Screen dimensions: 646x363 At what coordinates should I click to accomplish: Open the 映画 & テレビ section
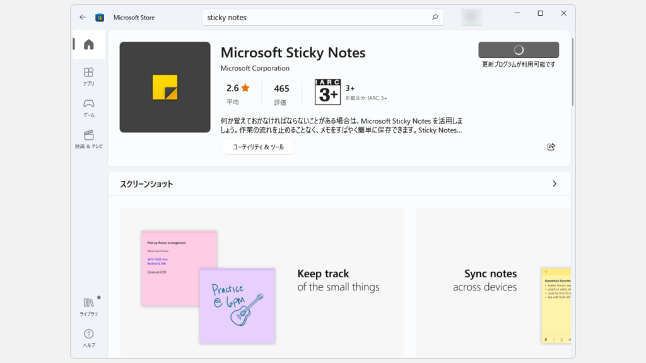pyautogui.click(x=89, y=139)
